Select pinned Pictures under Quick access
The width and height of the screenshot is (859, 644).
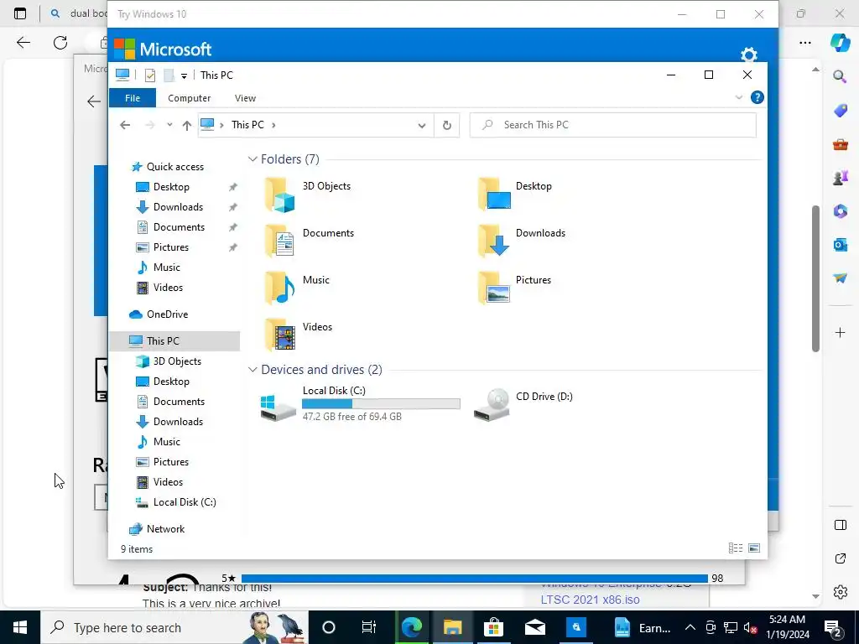coord(171,247)
